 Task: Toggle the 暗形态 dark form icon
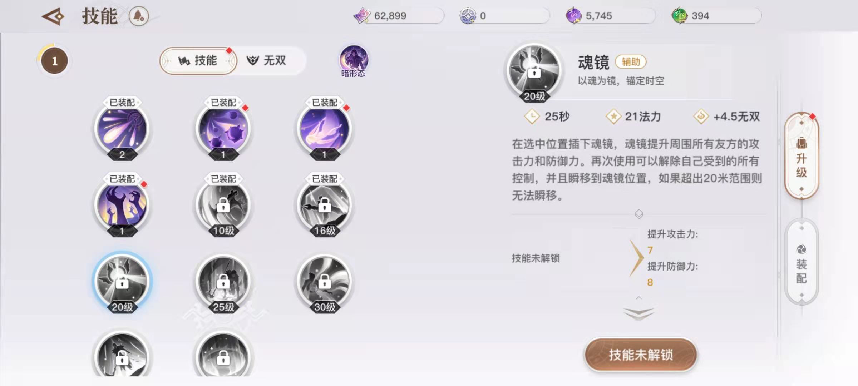(354, 61)
